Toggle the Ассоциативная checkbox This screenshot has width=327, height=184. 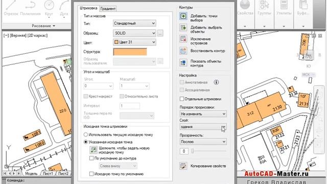[x=182, y=90]
